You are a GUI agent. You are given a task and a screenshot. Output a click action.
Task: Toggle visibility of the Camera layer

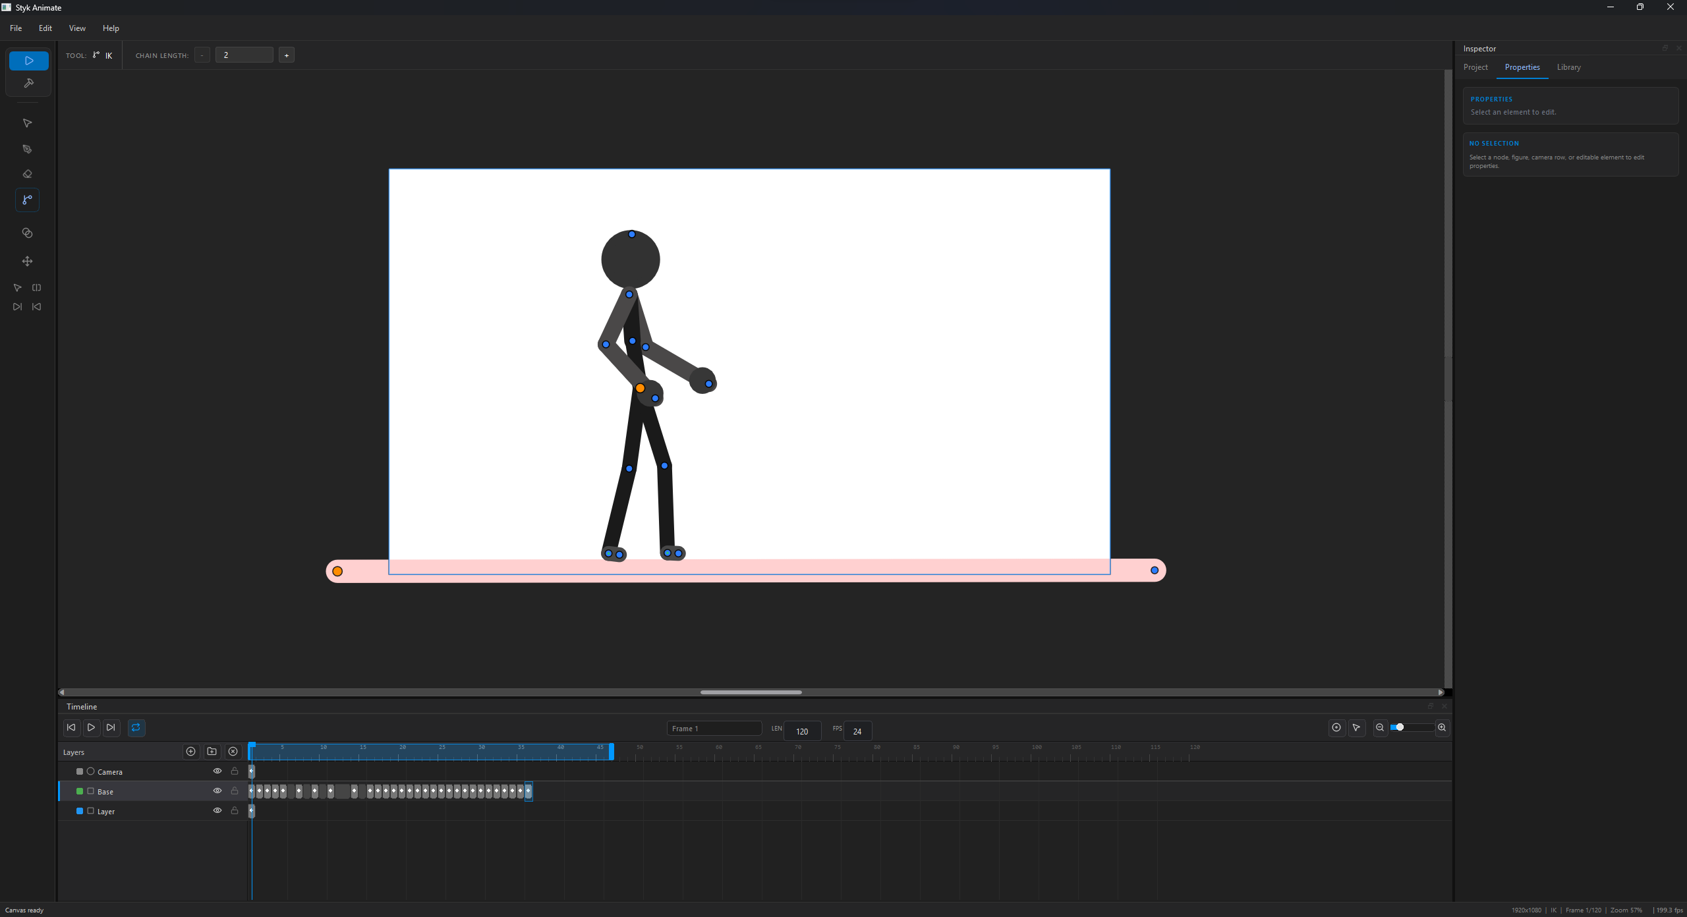(x=217, y=771)
